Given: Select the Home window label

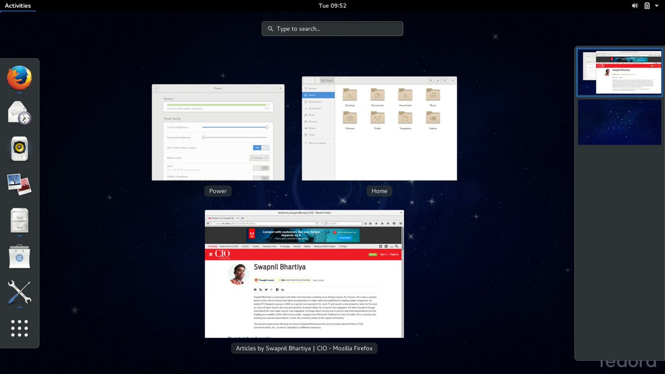Looking at the screenshot, I should click(380, 191).
